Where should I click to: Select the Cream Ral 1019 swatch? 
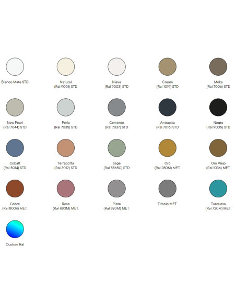point(168,67)
